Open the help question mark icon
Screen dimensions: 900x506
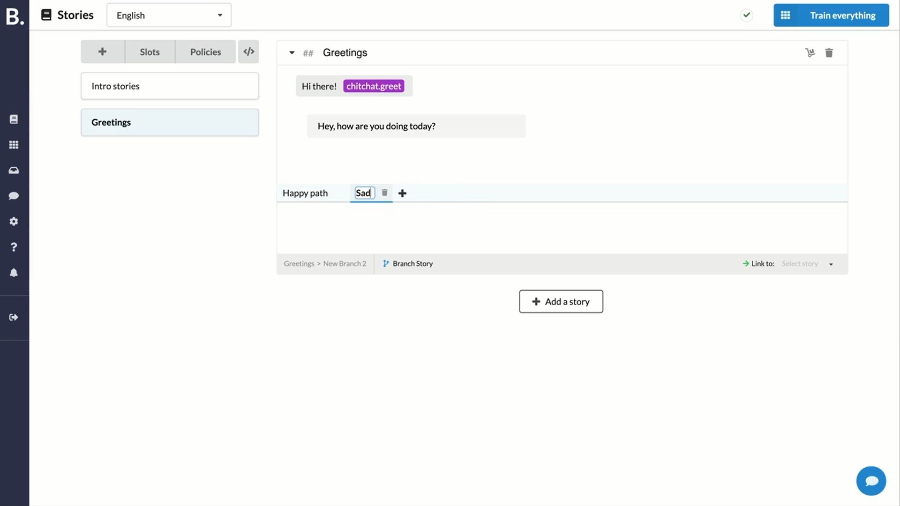pyautogui.click(x=14, y=247)
